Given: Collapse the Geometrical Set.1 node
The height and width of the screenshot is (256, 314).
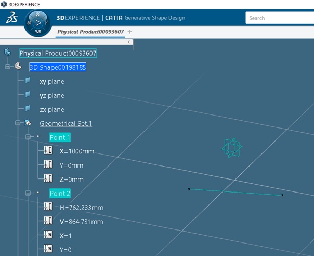Looking at the screenshot, I should (18, 123).
